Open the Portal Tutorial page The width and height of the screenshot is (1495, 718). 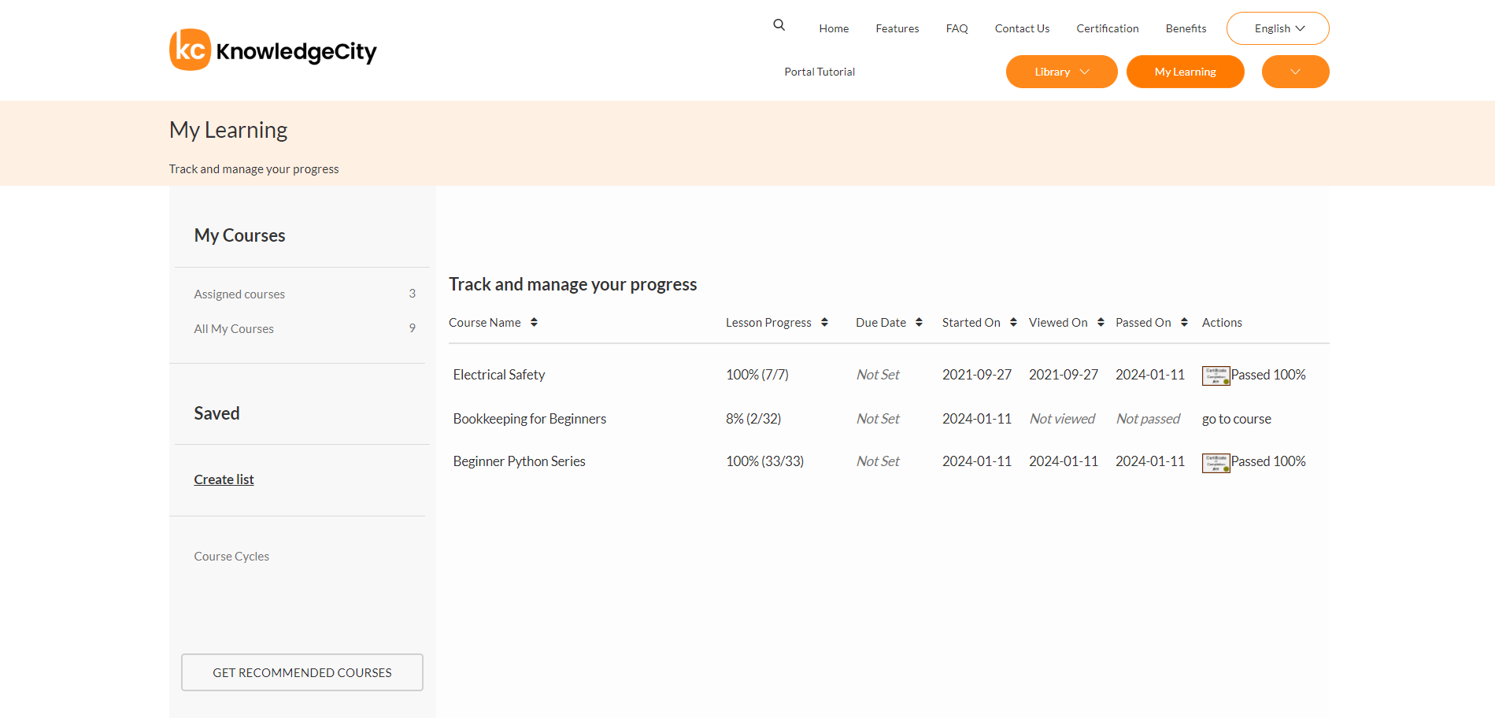coord(819,71)
